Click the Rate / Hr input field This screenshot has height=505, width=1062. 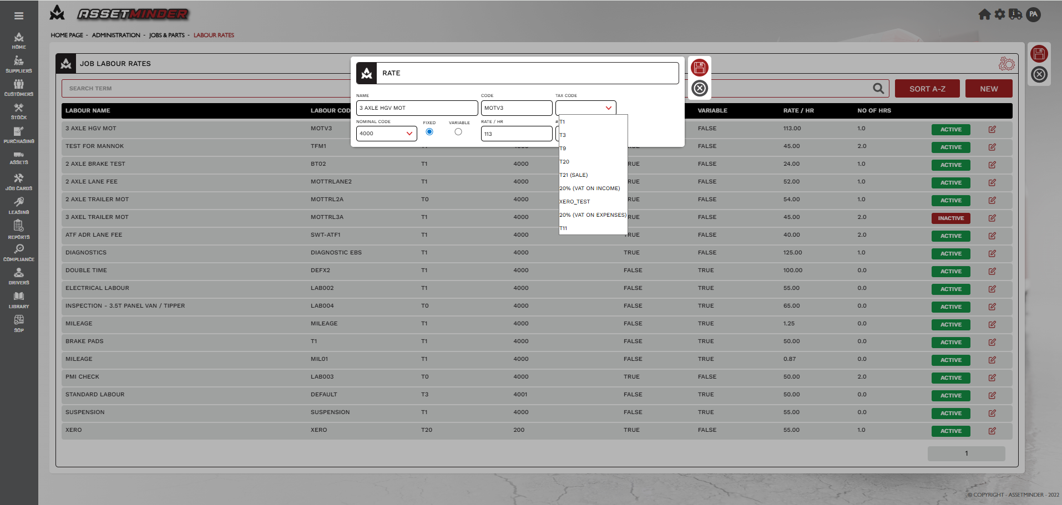point(516,134)
